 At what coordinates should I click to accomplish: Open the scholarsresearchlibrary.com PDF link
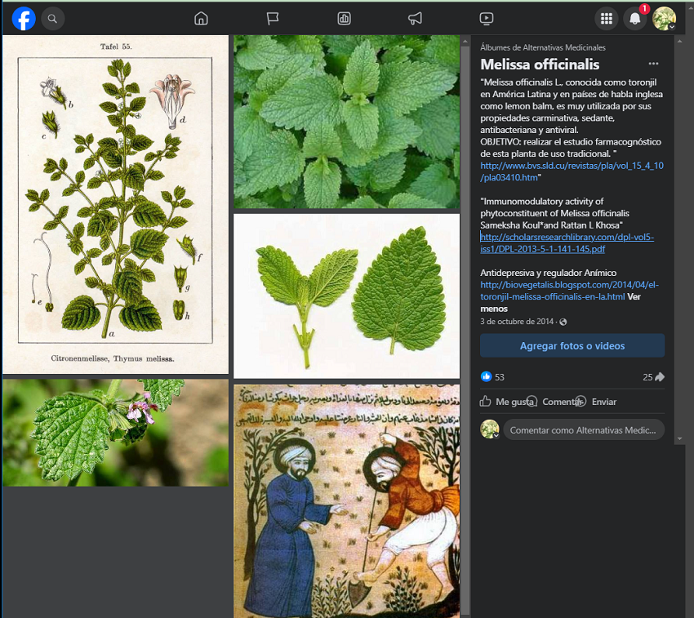567,242
